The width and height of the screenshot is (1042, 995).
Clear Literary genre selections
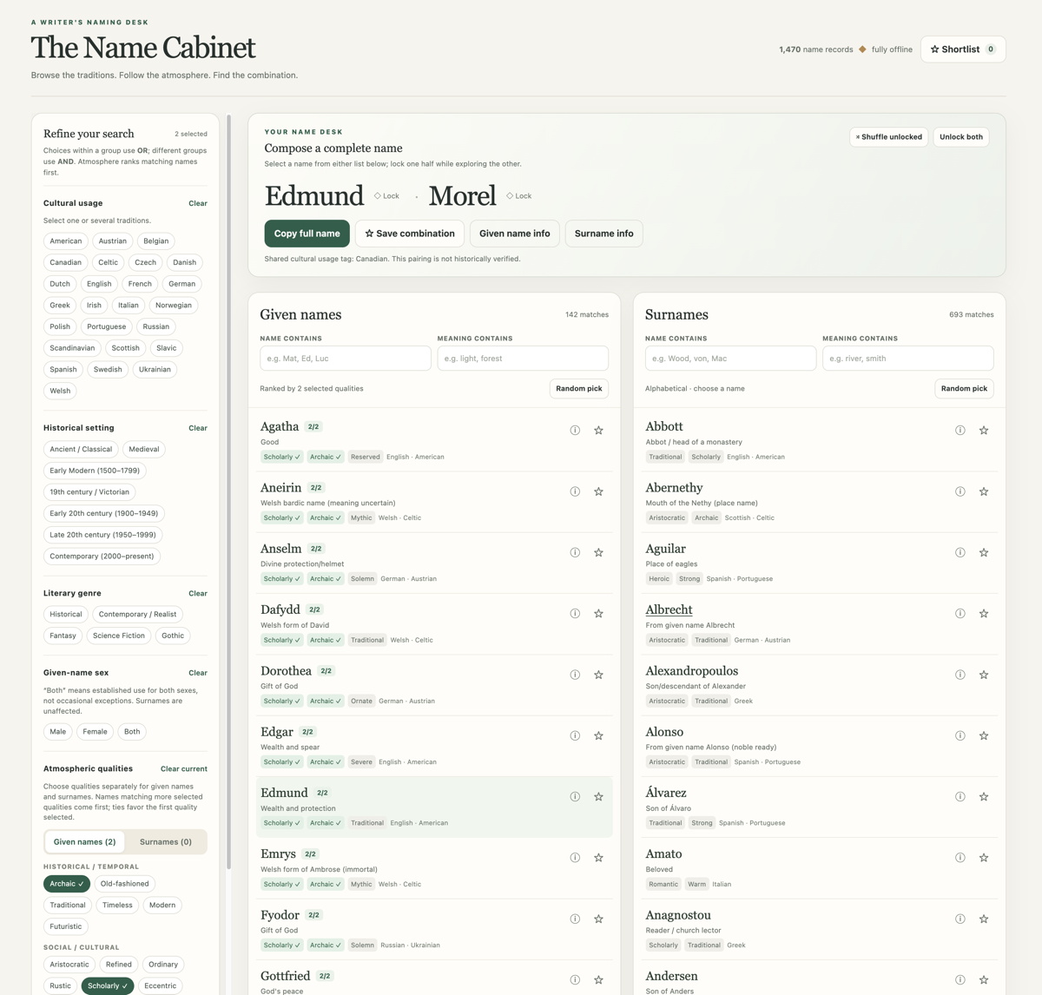[198, 594]
